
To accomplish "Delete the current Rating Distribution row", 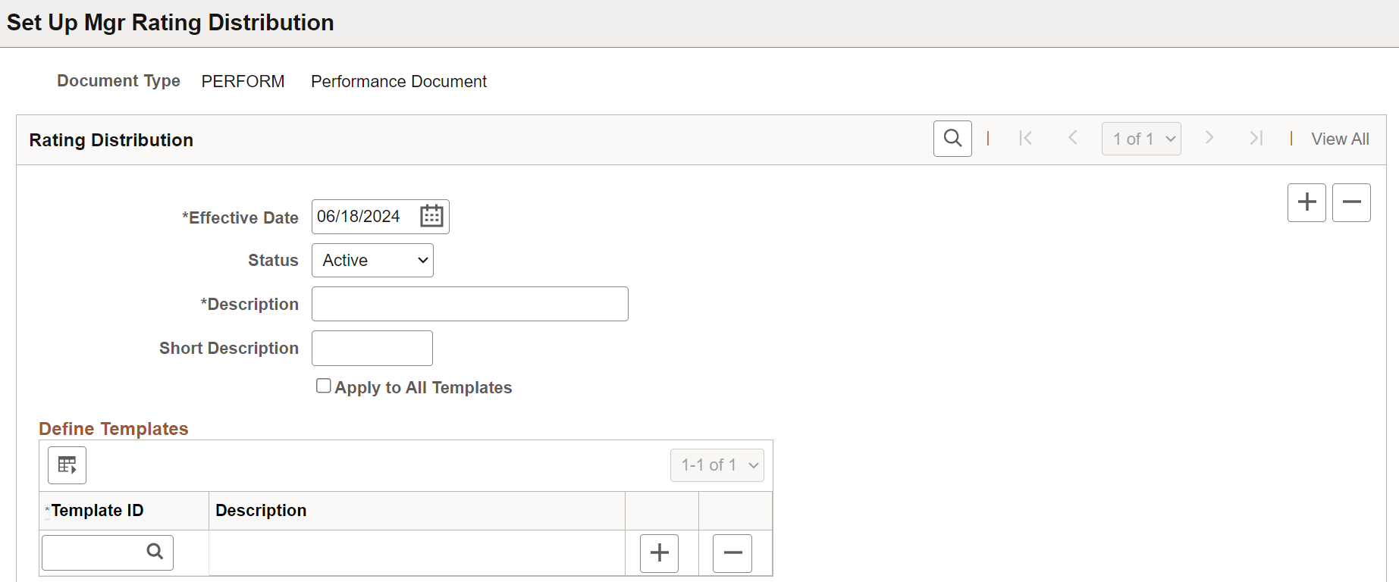I will [x=1351, y=202].
